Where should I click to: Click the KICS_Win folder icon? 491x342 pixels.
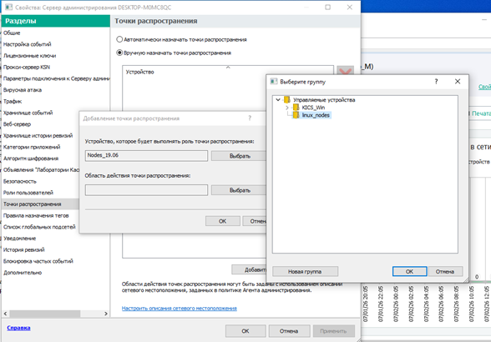[x=296, y=108]
